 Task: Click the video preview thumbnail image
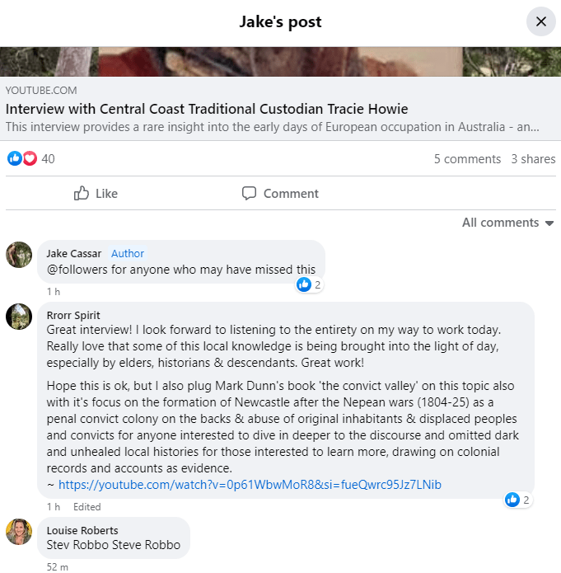[x=280, y=62]
